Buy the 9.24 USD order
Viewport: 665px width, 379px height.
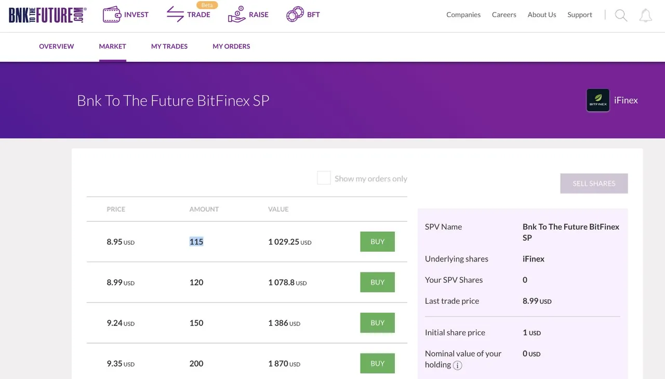[x=377, y=323]
